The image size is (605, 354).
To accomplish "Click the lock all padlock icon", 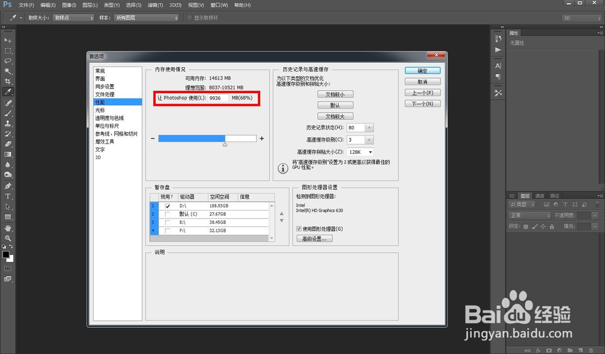I will (552, 226).
